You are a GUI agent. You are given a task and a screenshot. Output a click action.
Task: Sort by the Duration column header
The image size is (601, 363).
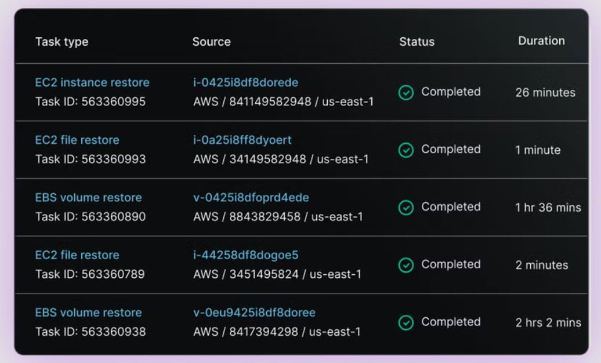[541, 41]
